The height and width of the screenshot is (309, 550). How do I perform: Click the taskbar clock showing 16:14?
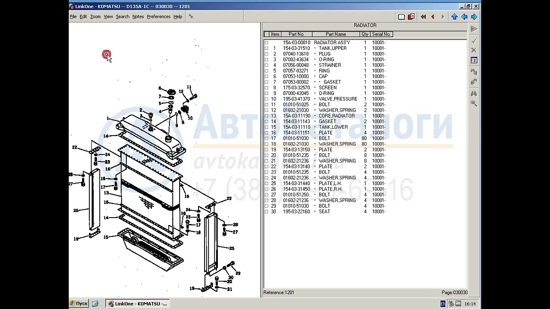coord(470,304)
